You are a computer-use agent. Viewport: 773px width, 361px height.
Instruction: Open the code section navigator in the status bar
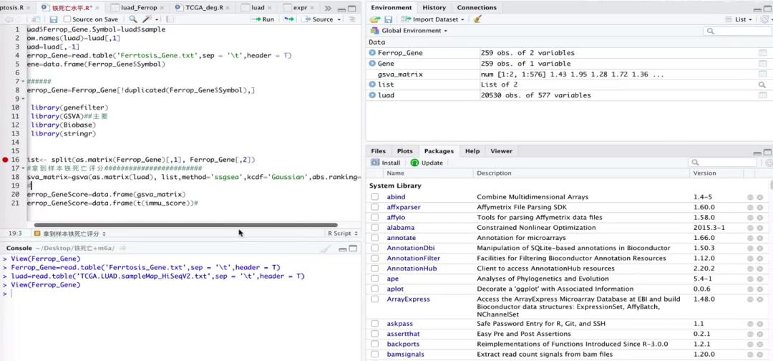(69, 234)
